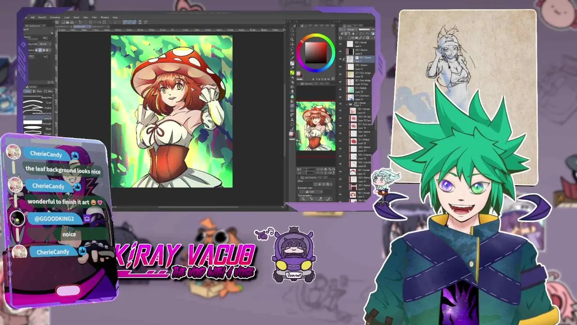The image size is (577, 325).
Task: Hide Layer 32 Multiply layer eye
Action: pos(340,89)
